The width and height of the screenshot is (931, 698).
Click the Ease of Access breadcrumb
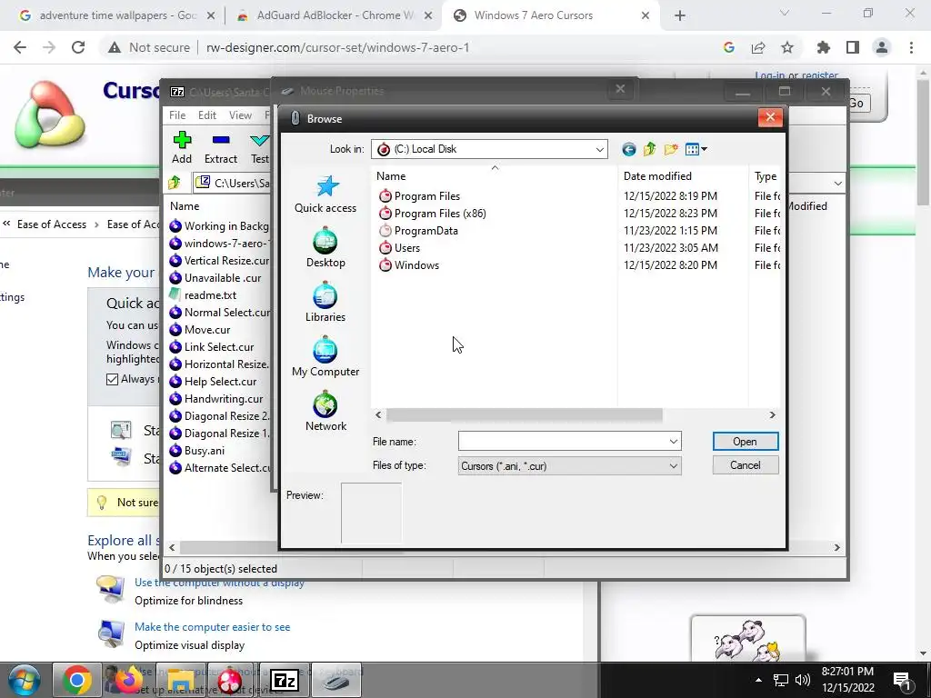pos(52,224)
